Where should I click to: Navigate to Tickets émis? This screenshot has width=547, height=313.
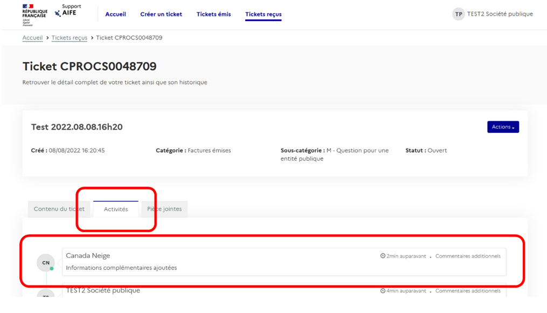[213, 15]
